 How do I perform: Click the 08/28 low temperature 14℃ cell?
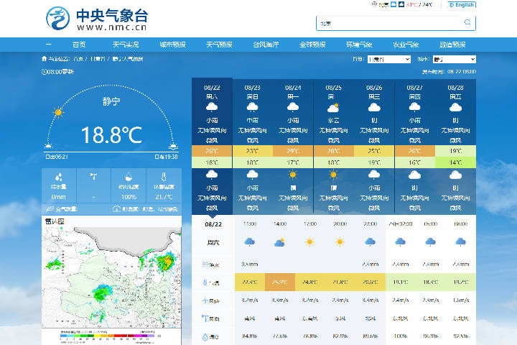click(456, 162)
